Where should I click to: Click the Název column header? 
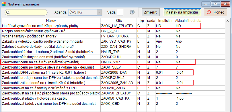pyautogui.click(x=51, y=20)
